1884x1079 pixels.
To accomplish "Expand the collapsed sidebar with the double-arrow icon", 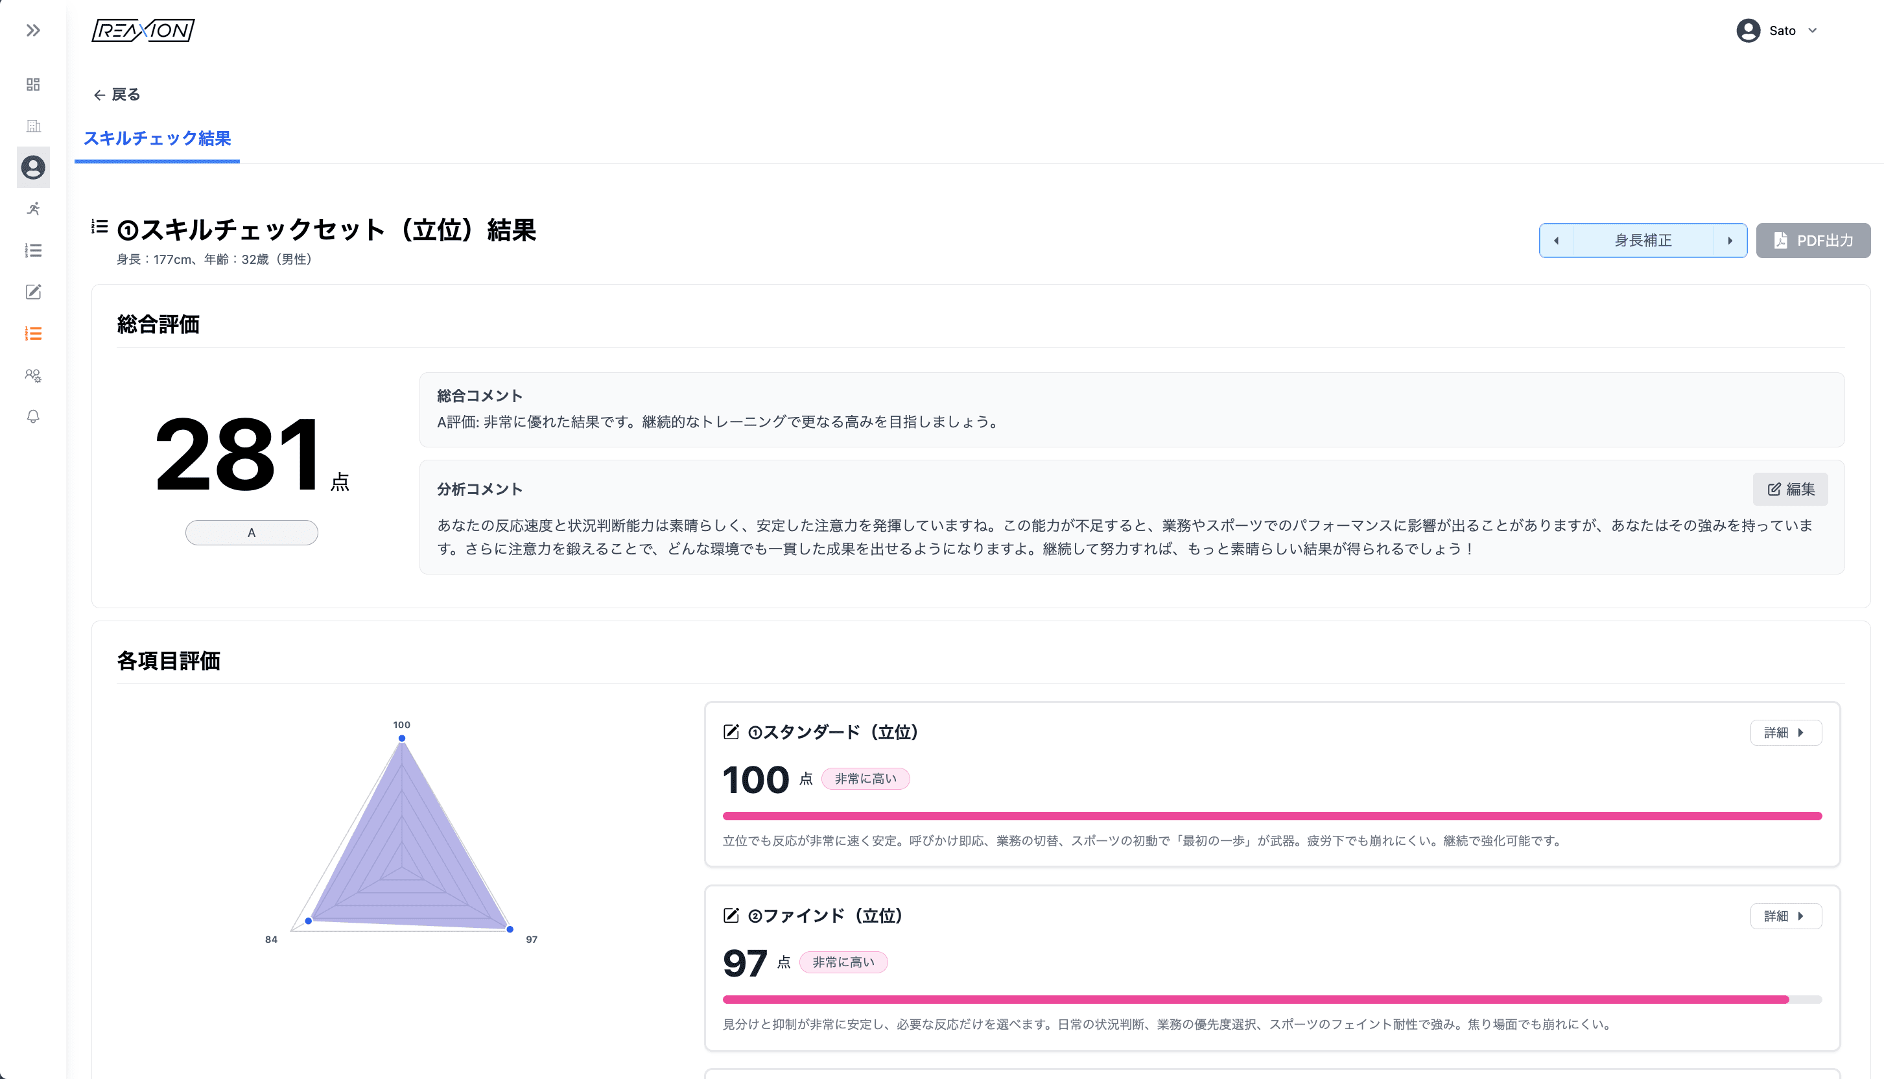I will [32, 30].
